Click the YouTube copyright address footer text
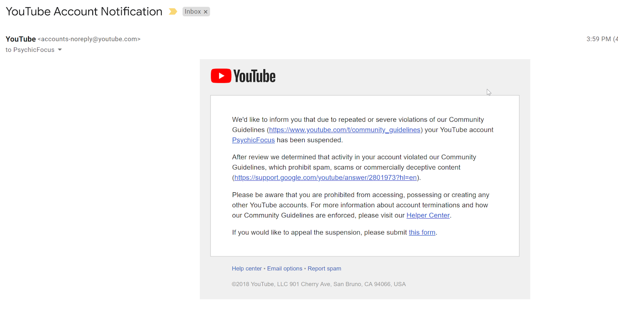The width and height of the screenshot is (618, 319). click(319, 284)
